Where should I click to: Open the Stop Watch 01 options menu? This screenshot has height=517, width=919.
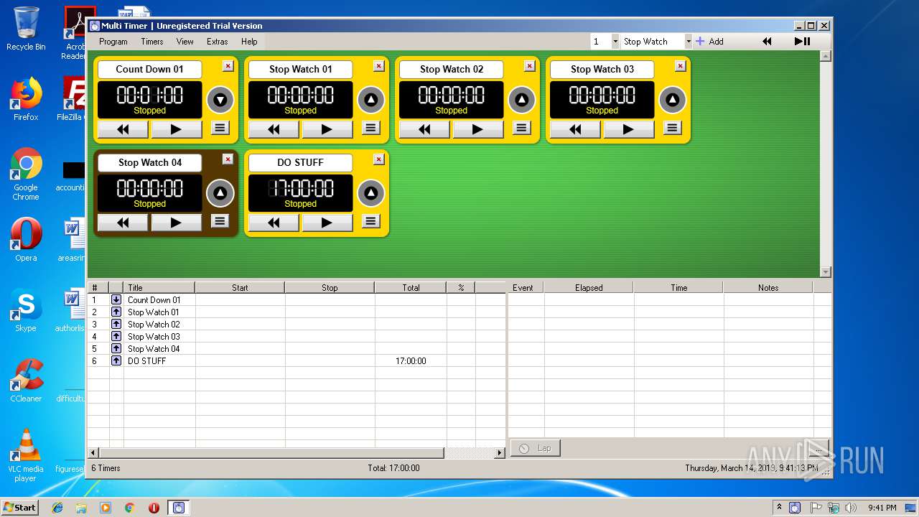[371, 129]
